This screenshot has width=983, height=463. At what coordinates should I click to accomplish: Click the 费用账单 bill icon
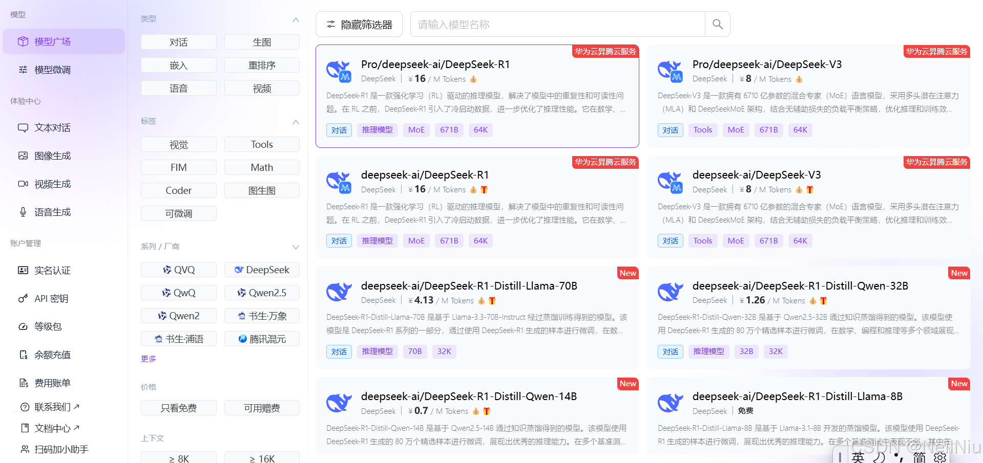[x=23, y=383]
